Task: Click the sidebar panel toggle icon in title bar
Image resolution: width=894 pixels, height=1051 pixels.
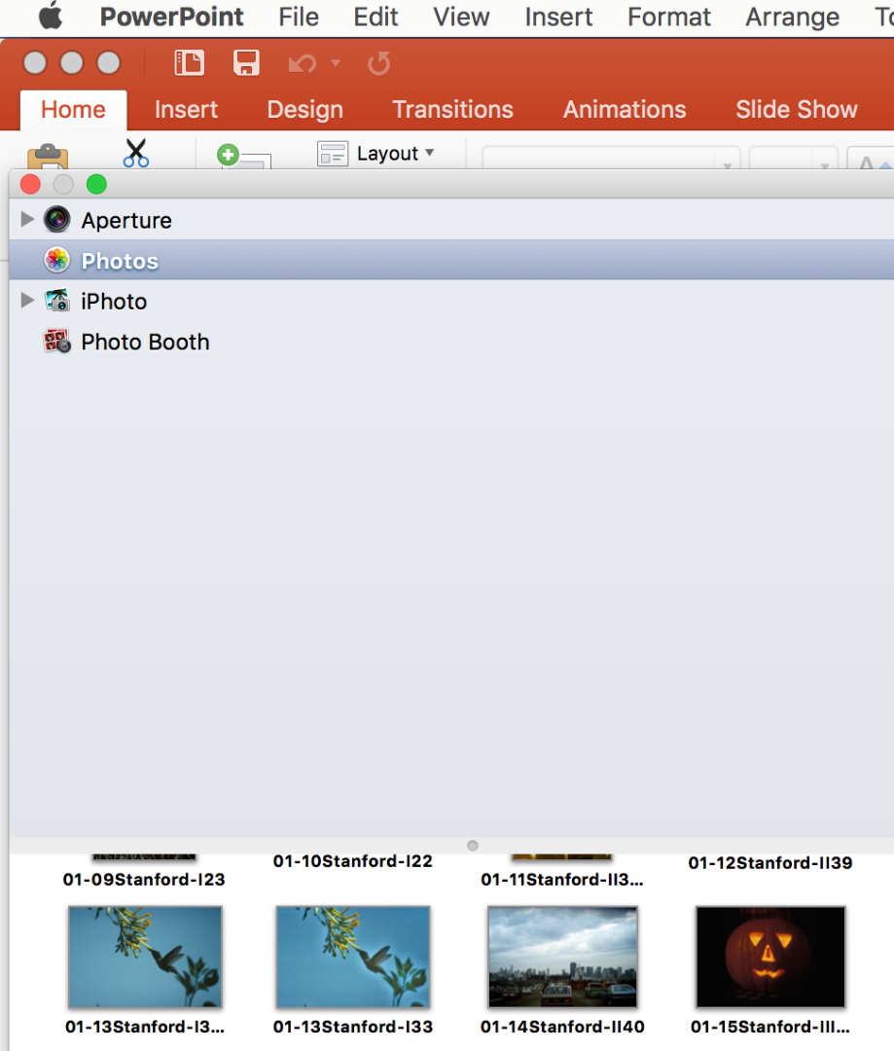Action: pyautogui.click(x=189, y=63)
